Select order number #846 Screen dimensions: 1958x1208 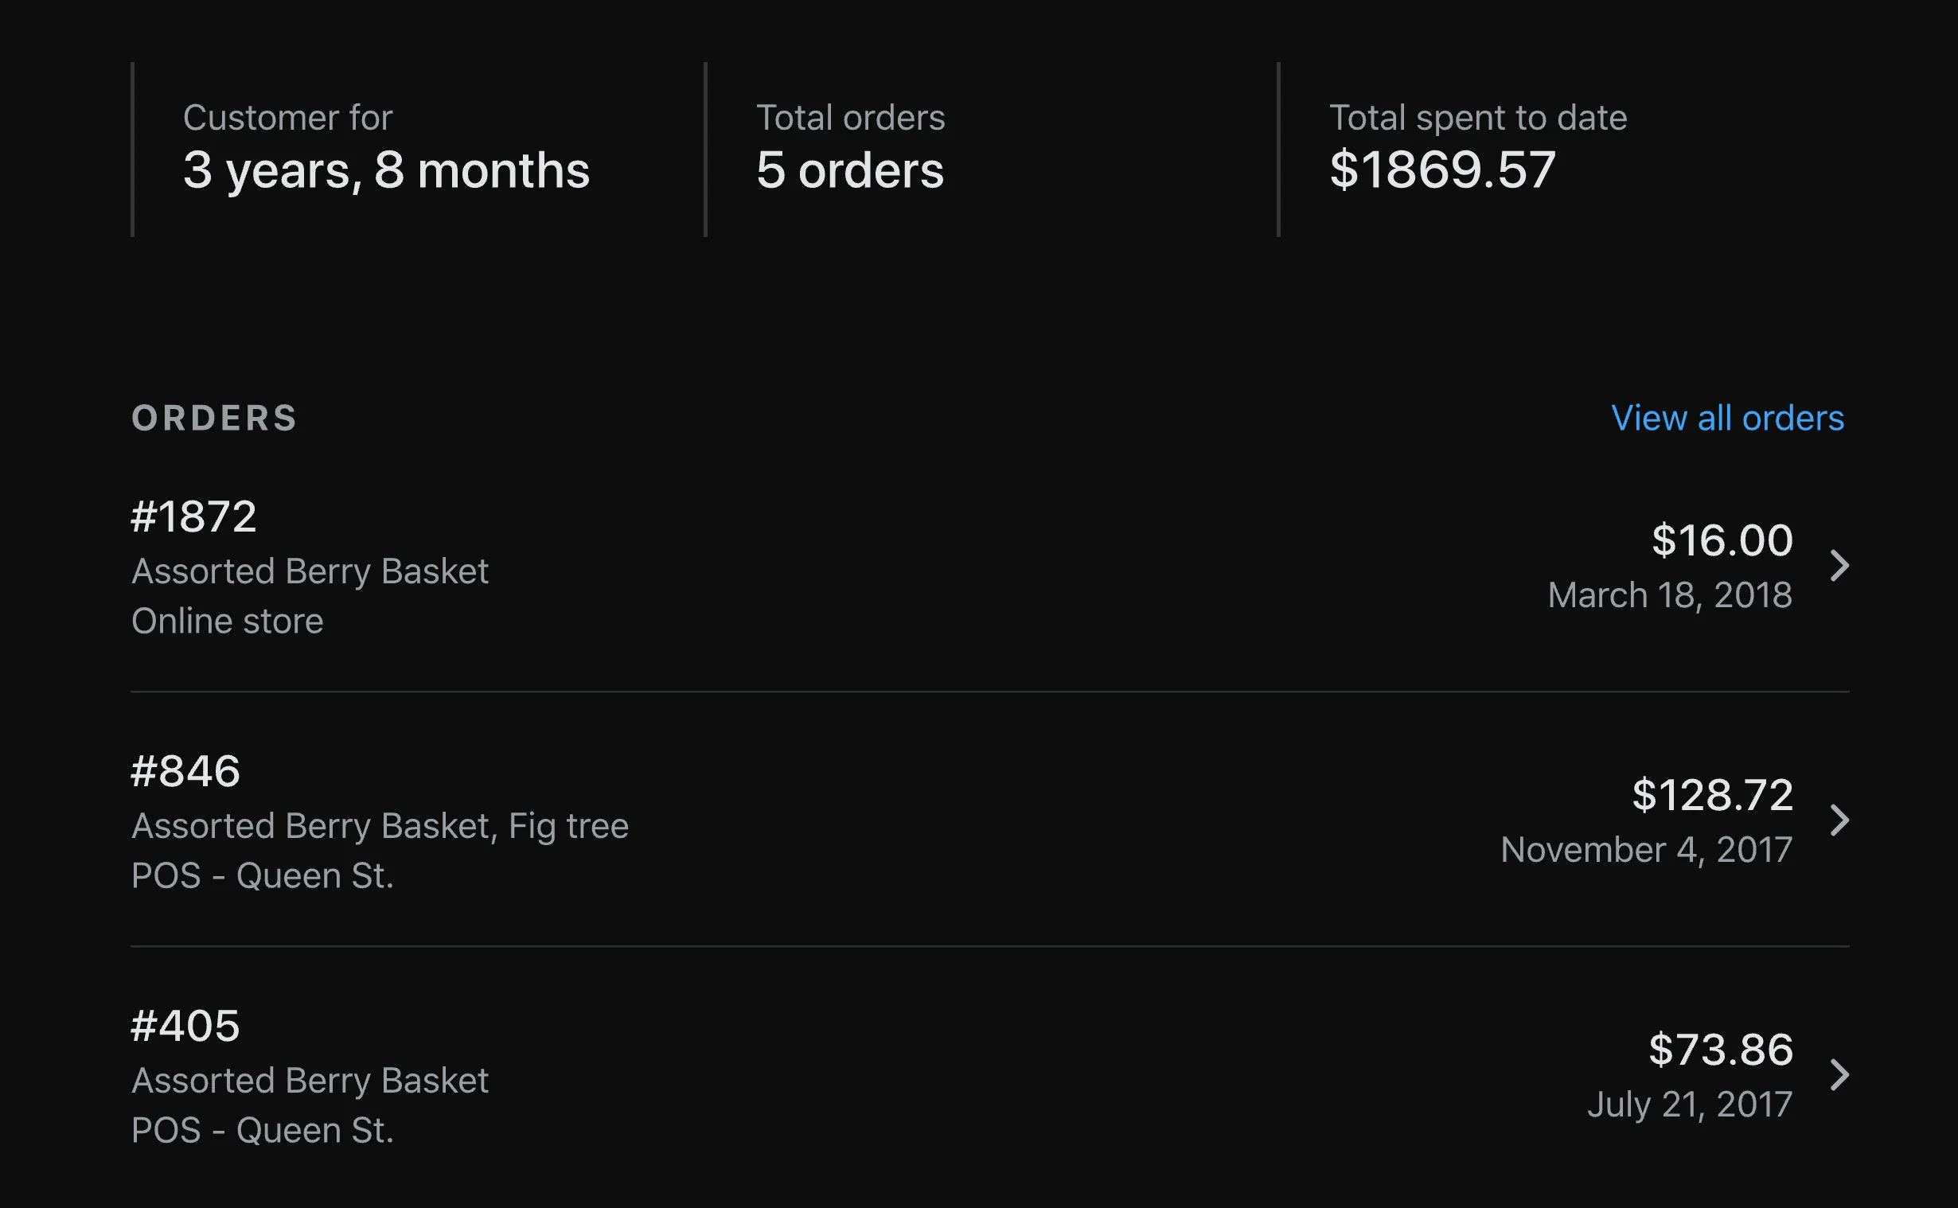pos(185,771)
